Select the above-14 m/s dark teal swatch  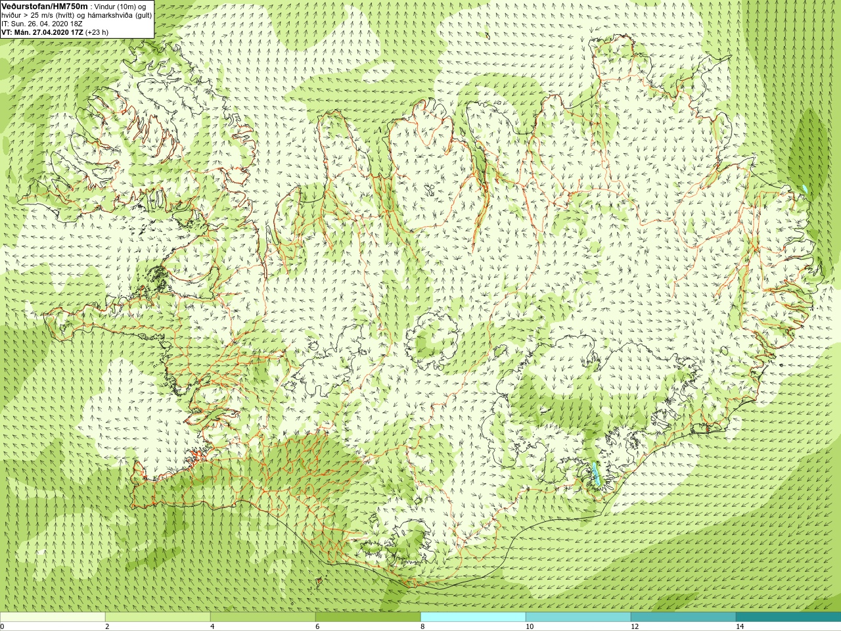(x=788, y=617)
